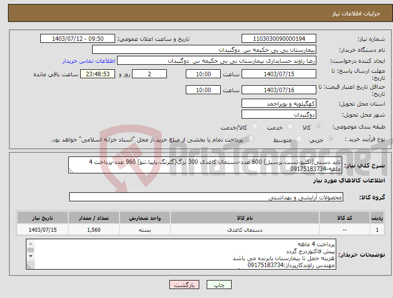
Task: Click the تاریخ نیاز column header
Action: [x=43, y=218]
